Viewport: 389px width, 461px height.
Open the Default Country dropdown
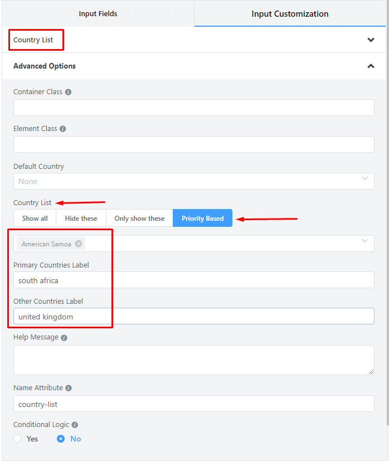pyautogui.click(x=193, y=181)
